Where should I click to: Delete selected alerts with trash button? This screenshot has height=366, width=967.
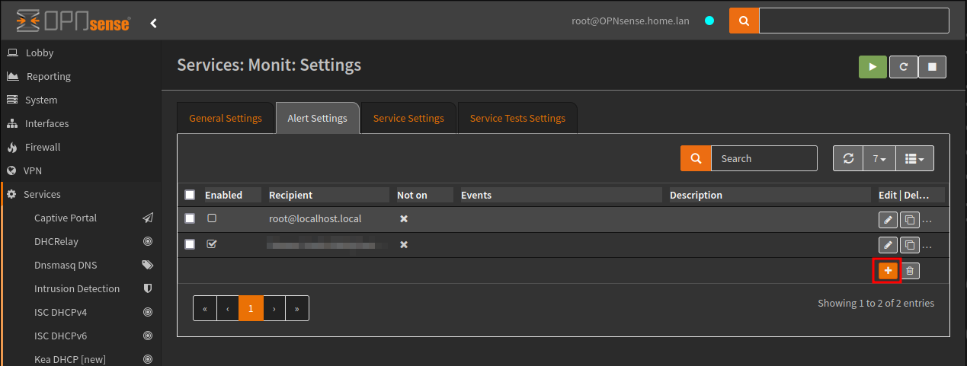909,270
